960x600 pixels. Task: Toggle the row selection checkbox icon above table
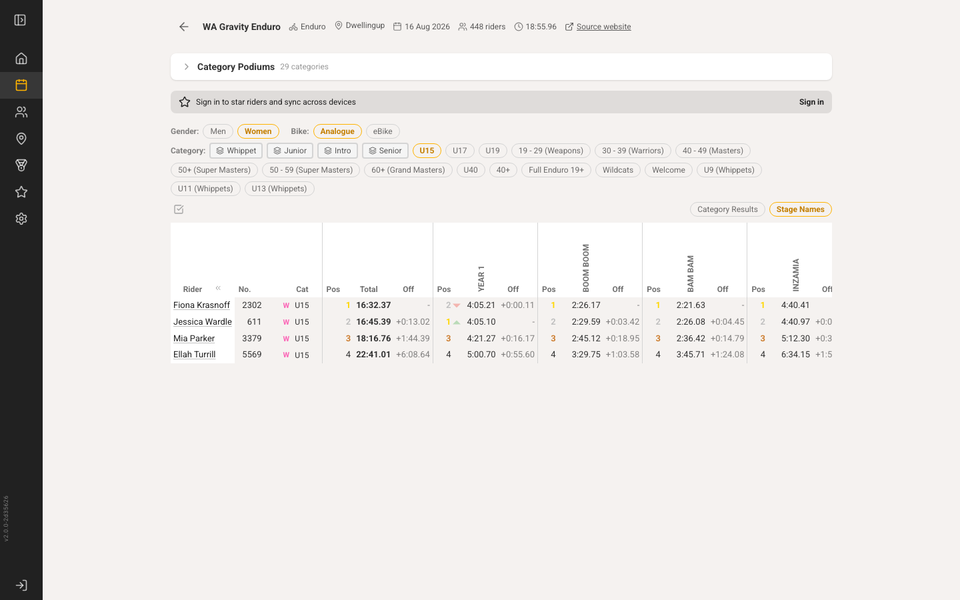[179, 209]
